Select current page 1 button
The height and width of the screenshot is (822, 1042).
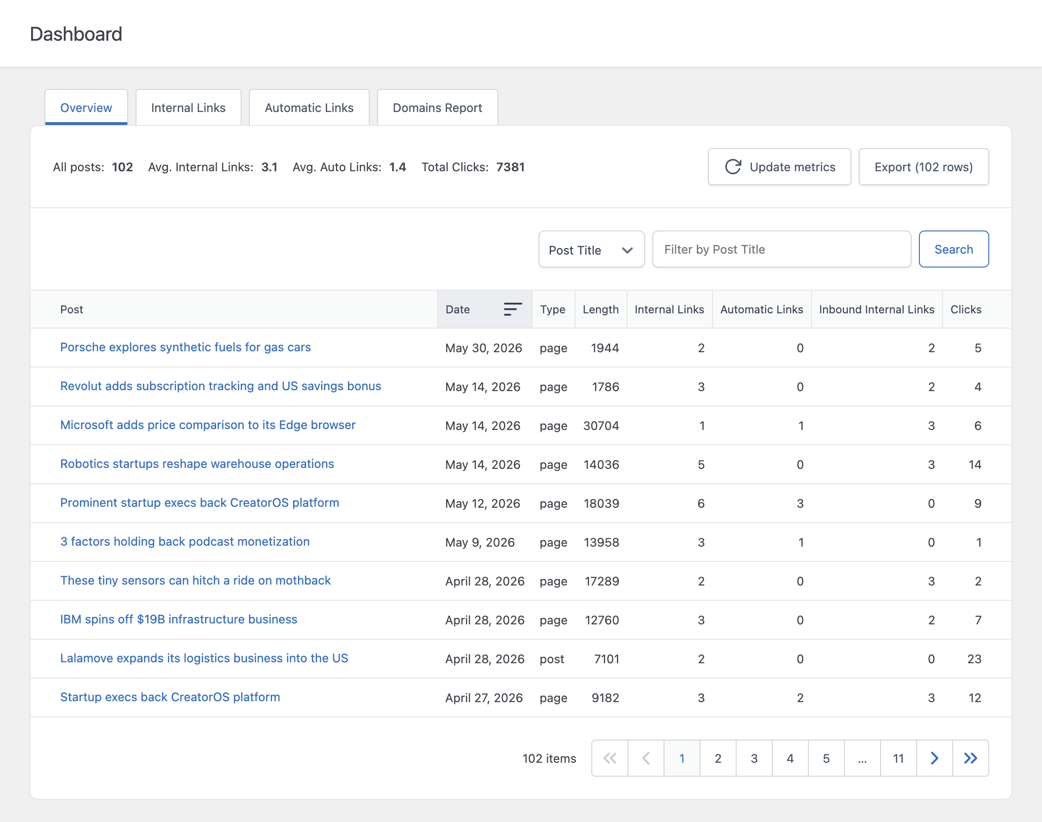click(682, 758)
